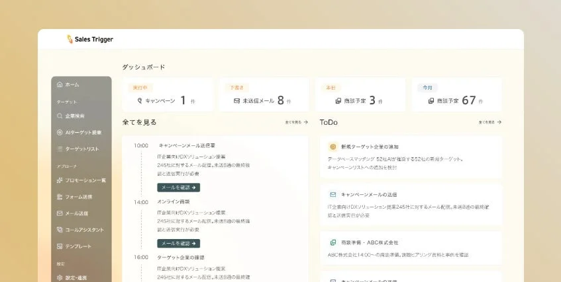Open テンプレート in sidebar
The image size is (561, 282).
coord(74,246)
